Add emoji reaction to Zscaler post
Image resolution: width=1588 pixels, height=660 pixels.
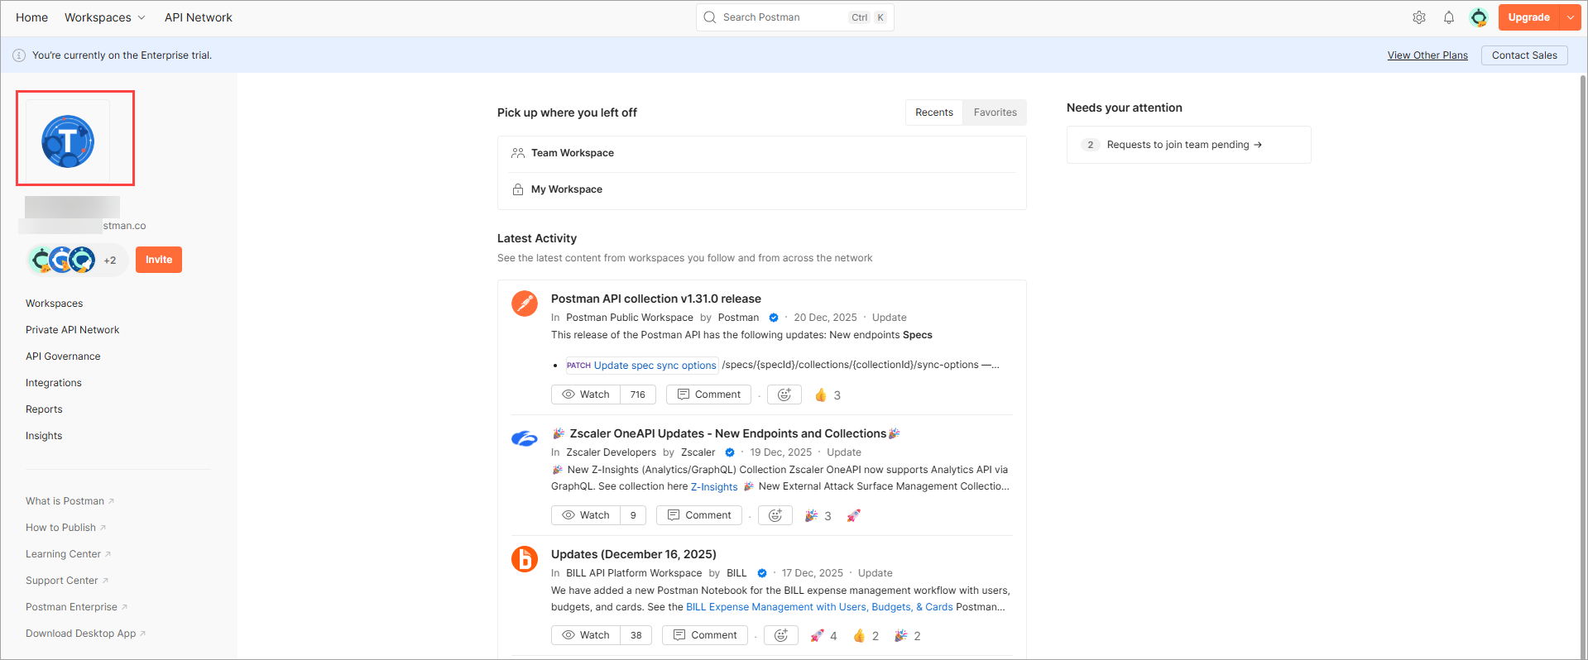click(x=775, y=515)
